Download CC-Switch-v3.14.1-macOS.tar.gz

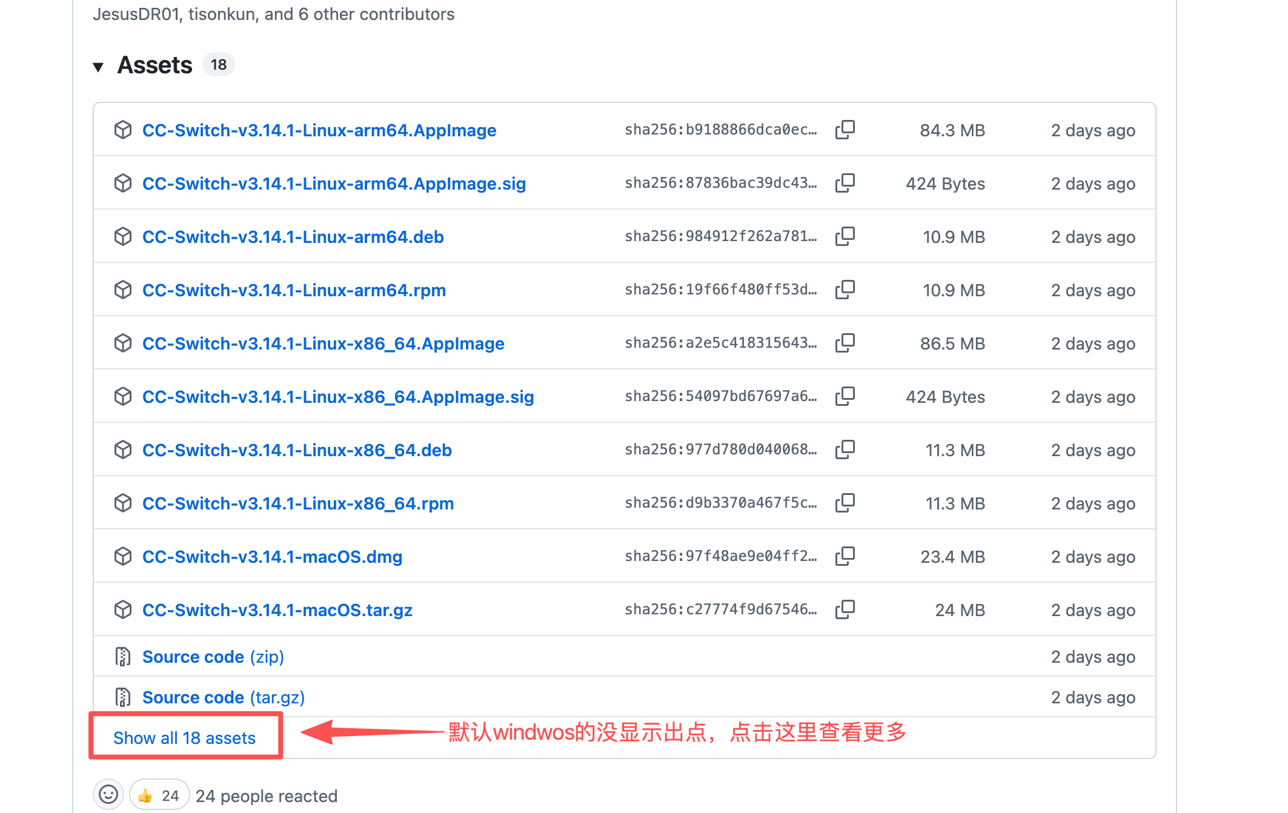tap(277, 610)
